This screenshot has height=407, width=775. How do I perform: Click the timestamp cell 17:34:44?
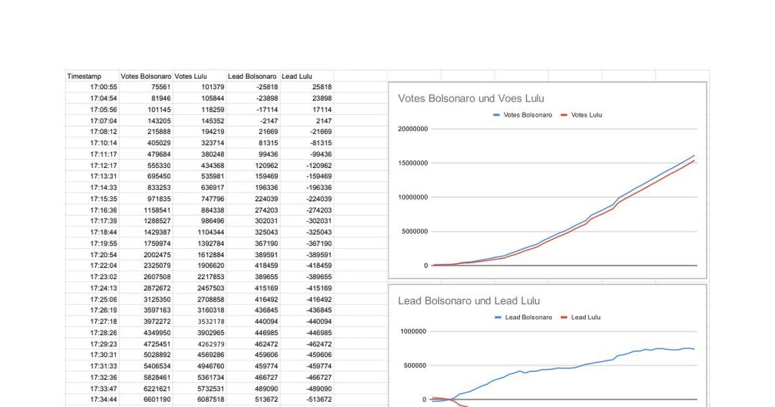pos(92,399)
